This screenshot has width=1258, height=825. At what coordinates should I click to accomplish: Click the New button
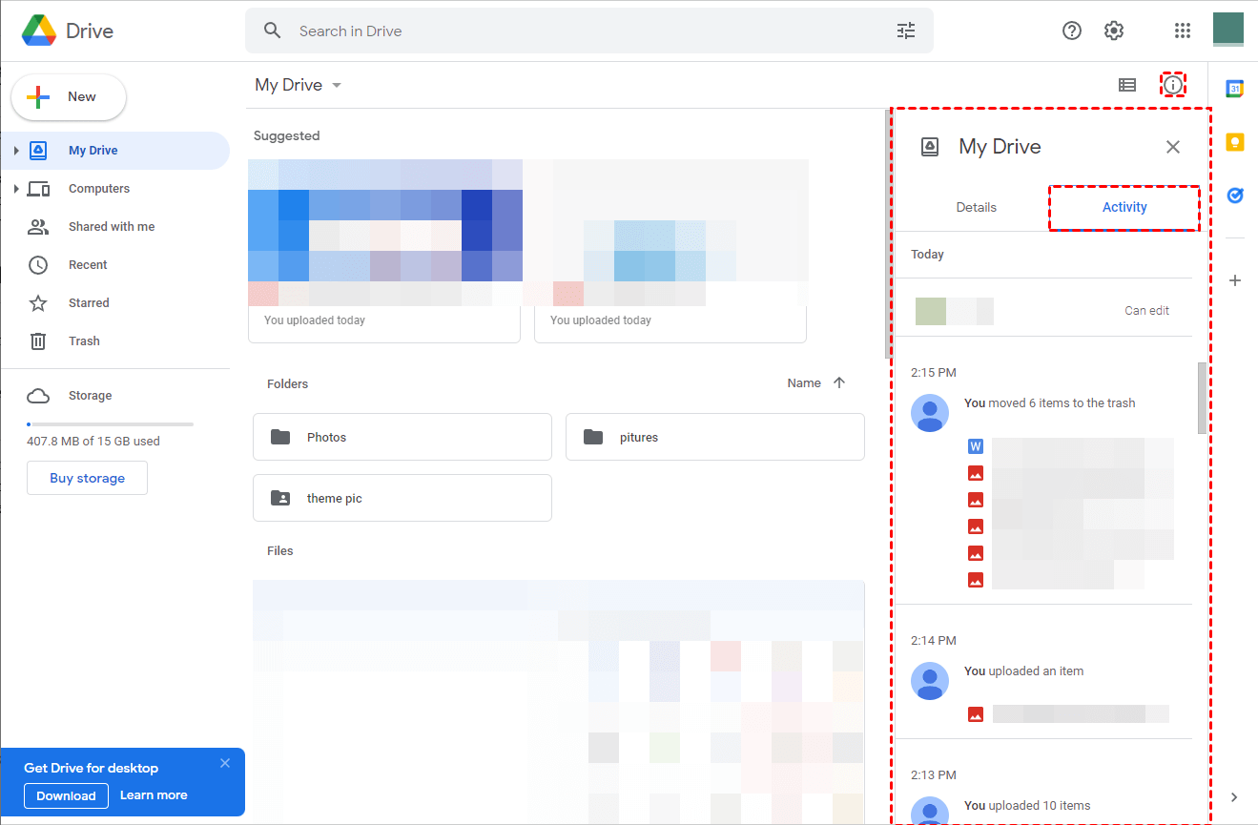tap(69, 97)
